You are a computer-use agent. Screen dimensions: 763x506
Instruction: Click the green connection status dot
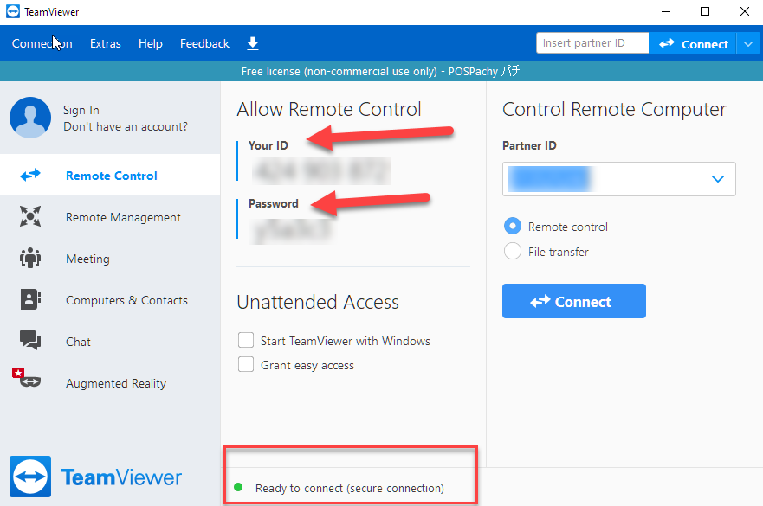click(238, 487)
